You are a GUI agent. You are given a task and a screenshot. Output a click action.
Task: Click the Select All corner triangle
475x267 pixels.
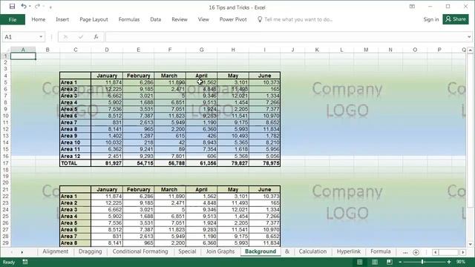pos(7,50)
